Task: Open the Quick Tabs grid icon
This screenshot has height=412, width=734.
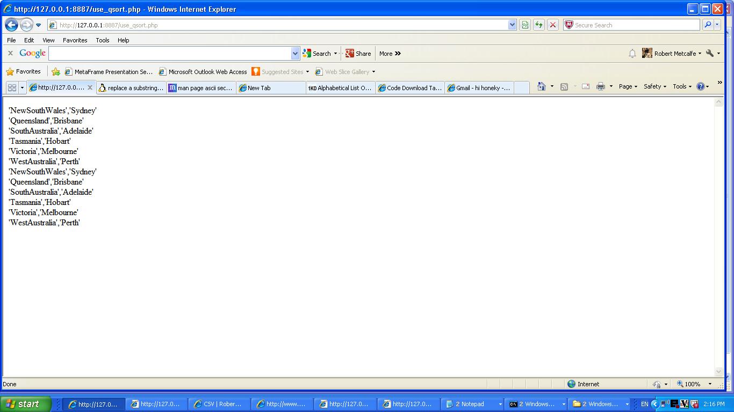Action: pos(12,87)
